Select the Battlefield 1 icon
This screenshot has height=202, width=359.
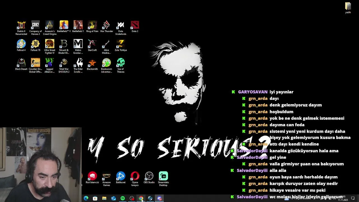[x=78, y=27]
